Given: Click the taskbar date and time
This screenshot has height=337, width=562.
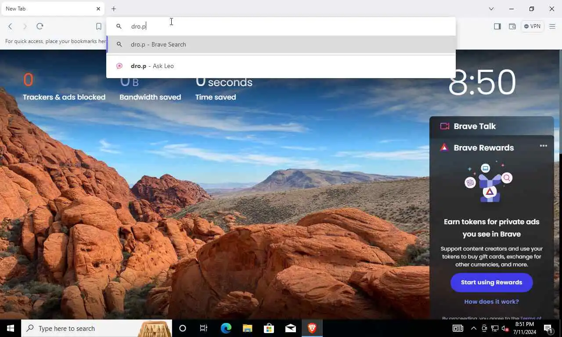Looking at the screenshot, I should click(524, 328).
